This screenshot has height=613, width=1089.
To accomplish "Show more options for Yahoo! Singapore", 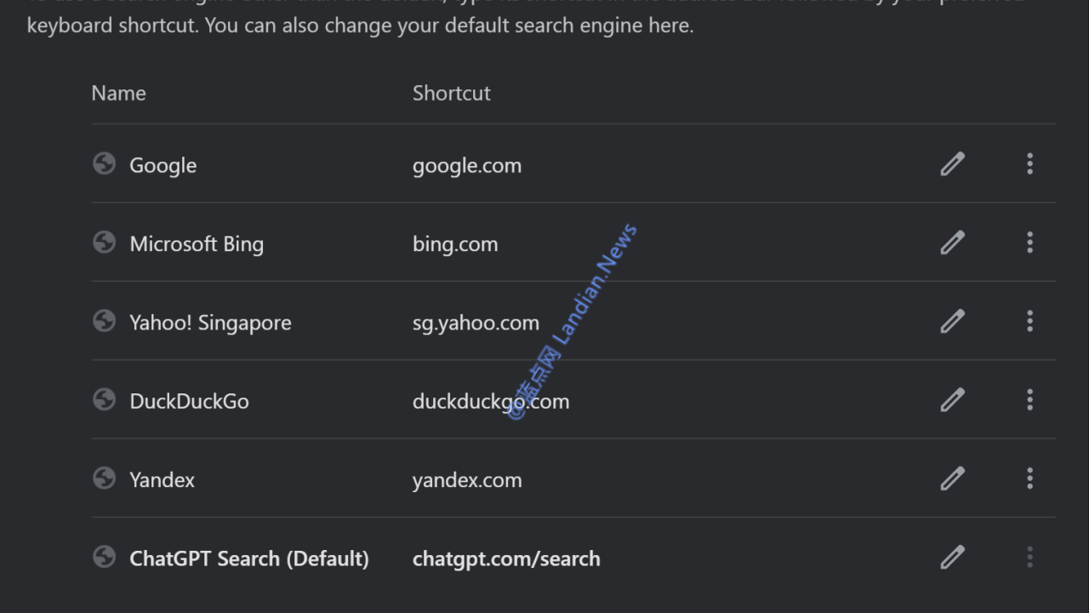I will [1029, 321].
